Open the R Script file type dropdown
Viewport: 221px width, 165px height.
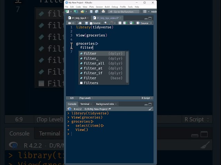(147, 98)
